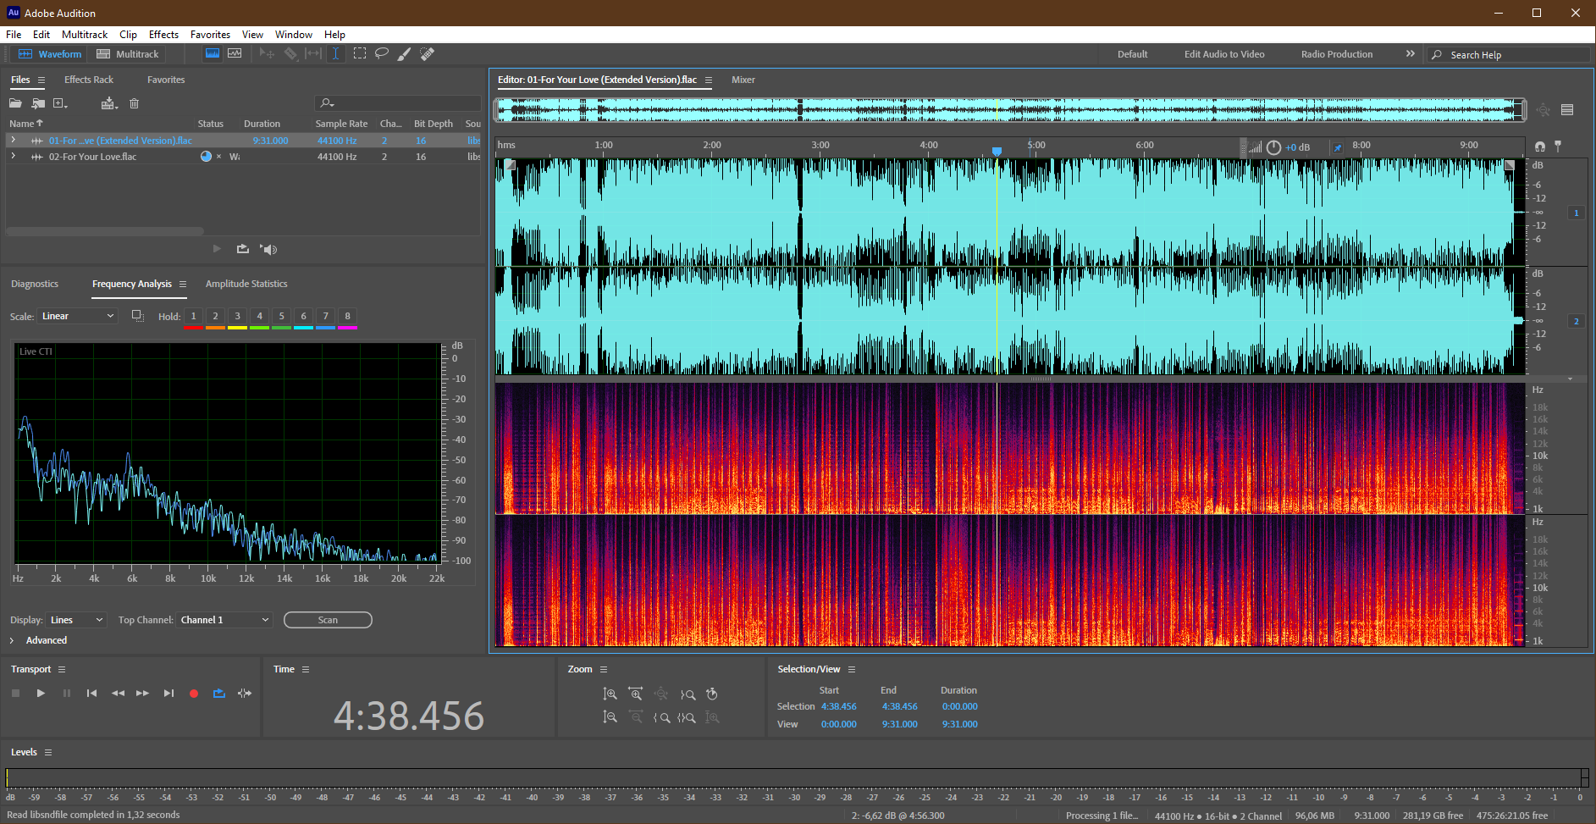This screenshot has height=824, width=1596.
Task: Expand the Advanced section
Action: (12, 640)
